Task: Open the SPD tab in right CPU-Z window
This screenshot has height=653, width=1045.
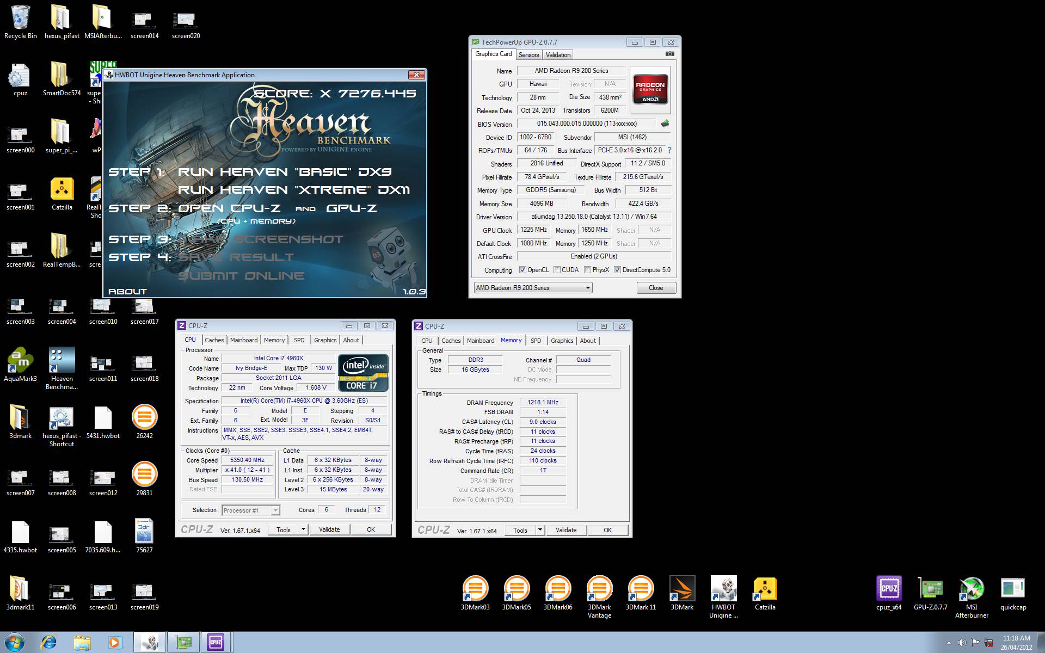Action: coord(536,341)
